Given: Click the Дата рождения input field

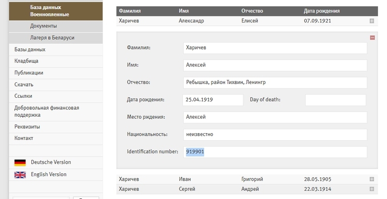Looking at the screenshot, I should click(x=213, y=100).
